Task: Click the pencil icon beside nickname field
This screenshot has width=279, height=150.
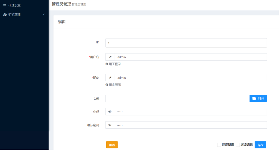Action: coord(110,78)
